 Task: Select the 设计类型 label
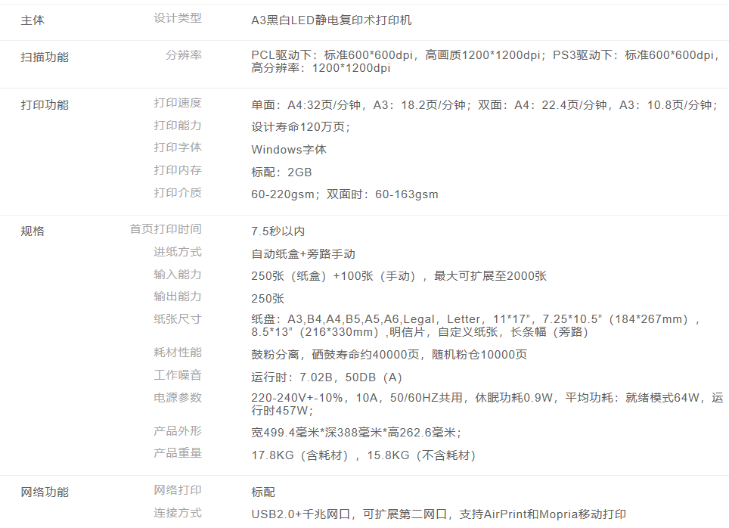tap(178, 18)
